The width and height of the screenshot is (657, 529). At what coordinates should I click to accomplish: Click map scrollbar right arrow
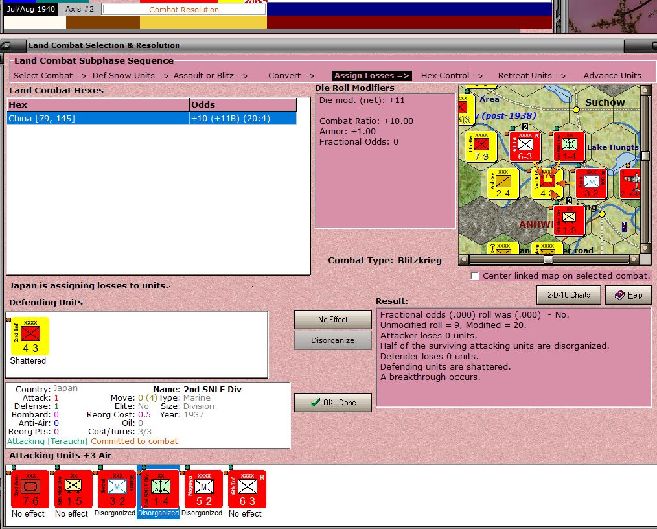(635, 260)
